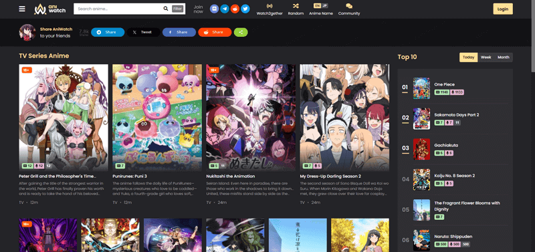The image size is (535, 252).
Task: Click the Punirunes: Puni 3 title
Action: coord(130,176)
